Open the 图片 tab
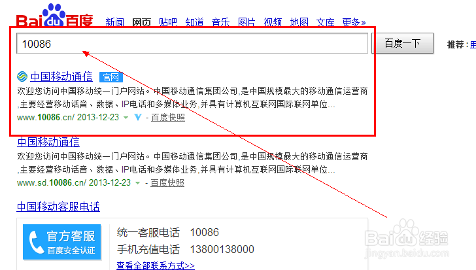The width and height of the screenshot is (476, 270). 246,22
